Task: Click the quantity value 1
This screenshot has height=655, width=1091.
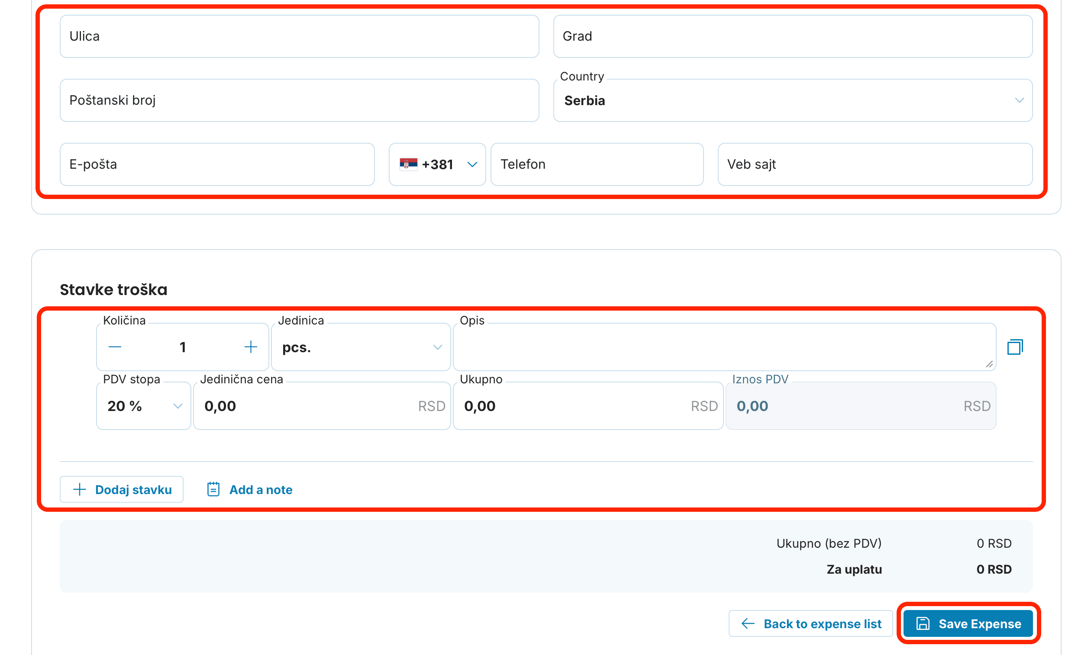Action: 182,347
